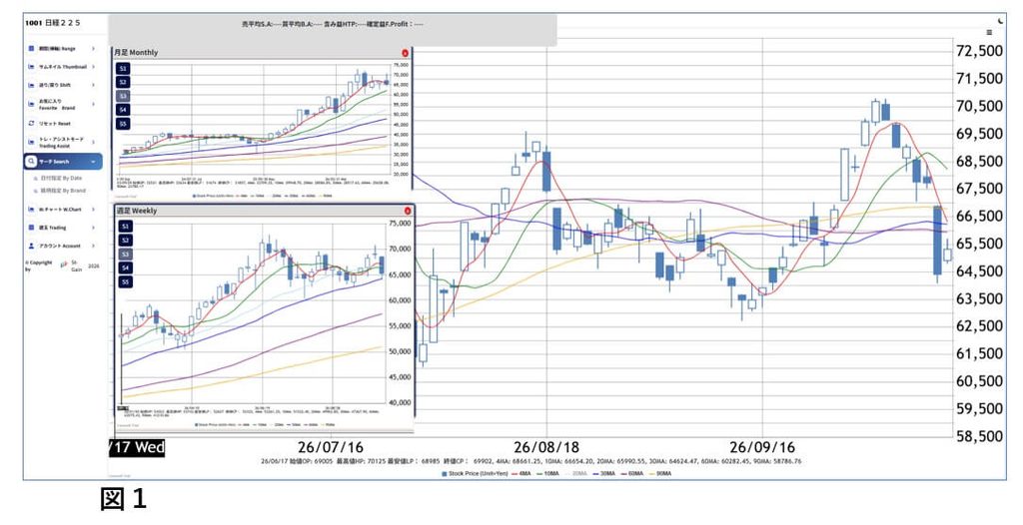Viewport: 1023px width, 525px height.
Task: Click S2 button in Weekly chart
Action: pos(125,240)
